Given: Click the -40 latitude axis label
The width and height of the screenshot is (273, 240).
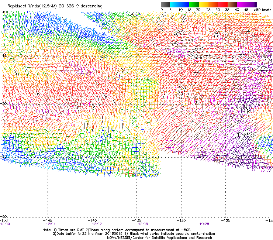Looking at the screenshot, I should click(3, 12).
